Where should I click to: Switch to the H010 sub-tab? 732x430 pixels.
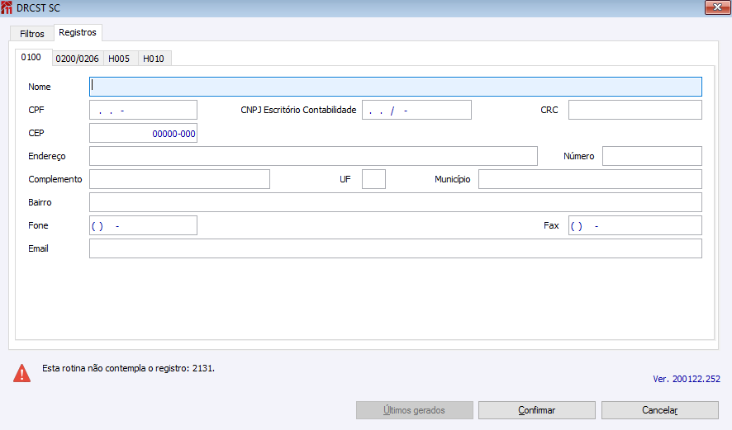click(x=154, y=59)
